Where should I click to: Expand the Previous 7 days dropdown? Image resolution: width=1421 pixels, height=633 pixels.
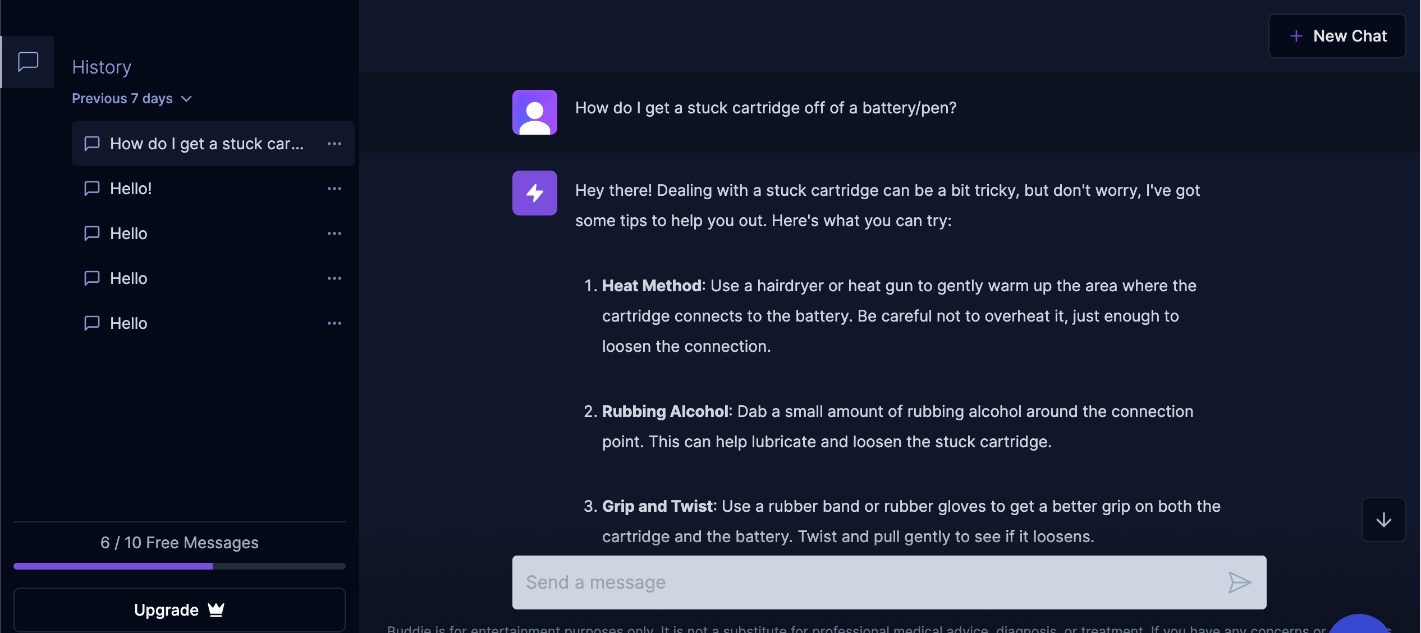132,99
